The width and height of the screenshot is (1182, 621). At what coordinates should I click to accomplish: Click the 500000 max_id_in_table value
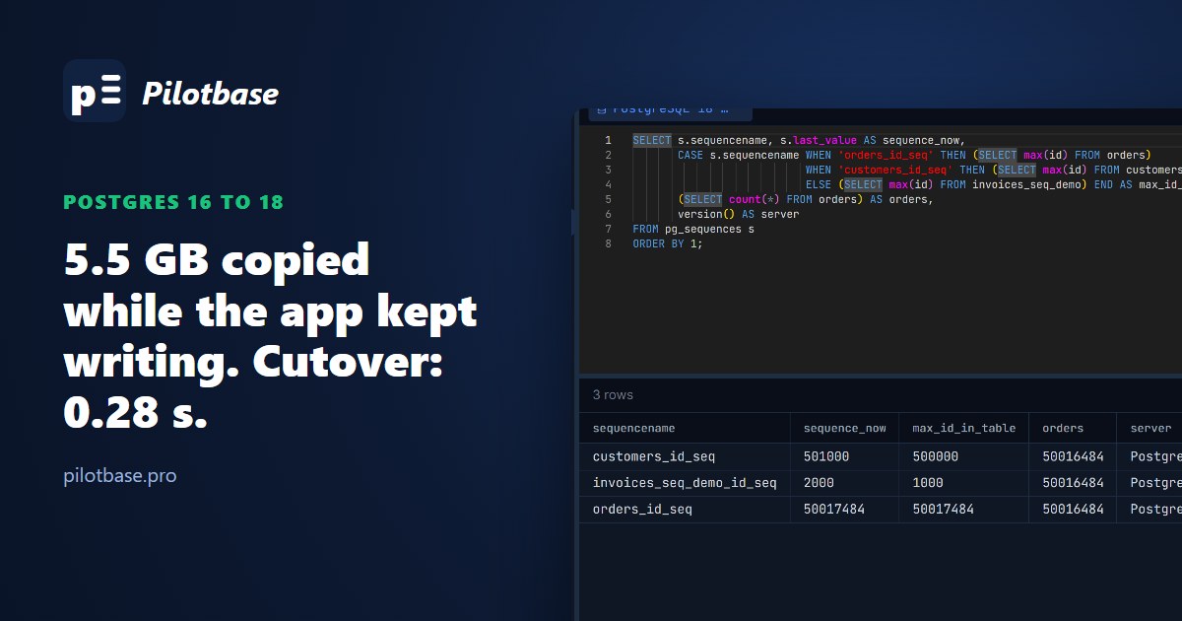click(x=963, y=456)
